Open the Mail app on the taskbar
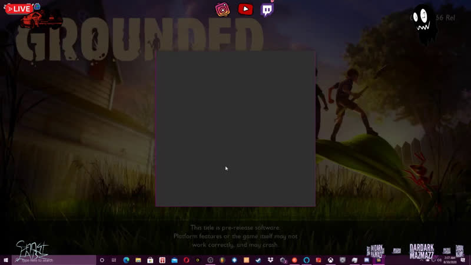471x265 pixels. (x=174, y=260)
